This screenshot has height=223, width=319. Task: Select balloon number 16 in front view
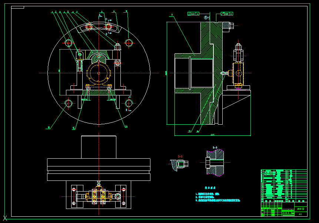click(x=49, y=128)
